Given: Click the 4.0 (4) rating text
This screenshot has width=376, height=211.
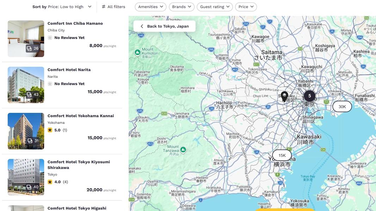Looking at the screenshot, I should click(x=61, y=182).
